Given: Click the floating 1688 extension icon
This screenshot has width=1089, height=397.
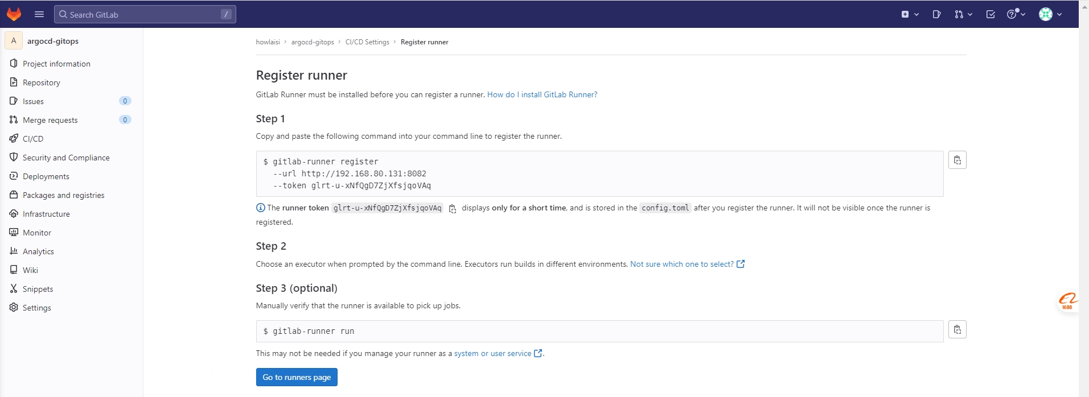Looking at the screenshot, I should tap(1067, 301).
